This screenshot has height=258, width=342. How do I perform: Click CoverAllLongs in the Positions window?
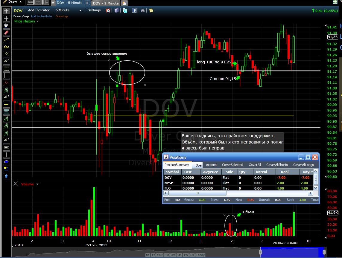click(303, 165)
